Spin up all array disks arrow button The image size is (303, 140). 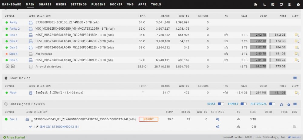click(12, 66)
